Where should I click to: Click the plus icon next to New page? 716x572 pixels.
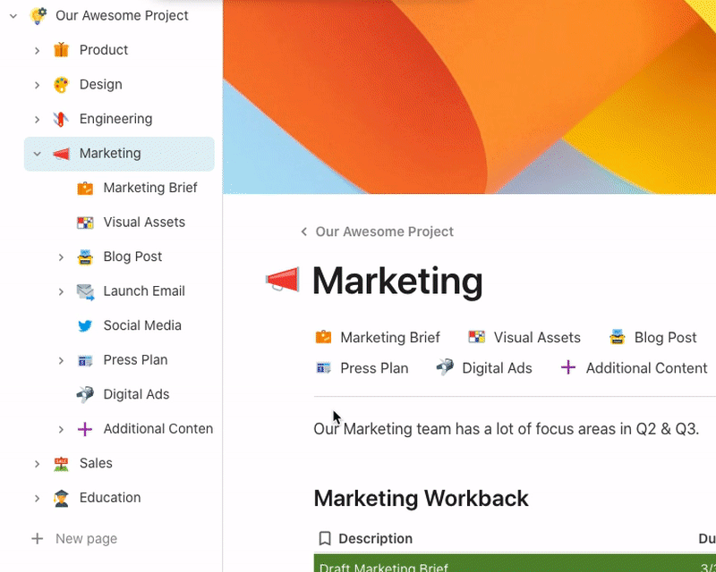point(38,539)
